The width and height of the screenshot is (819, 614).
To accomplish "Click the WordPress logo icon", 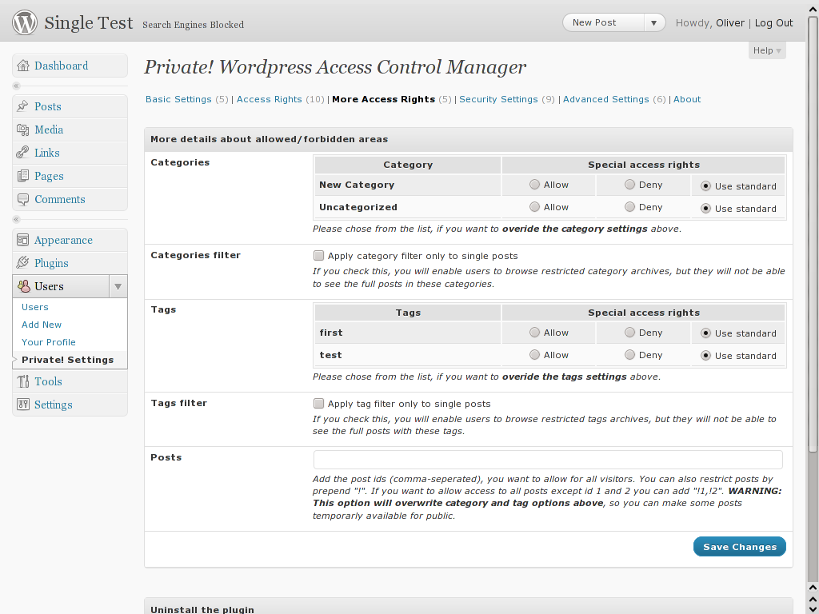I will 25,22.
